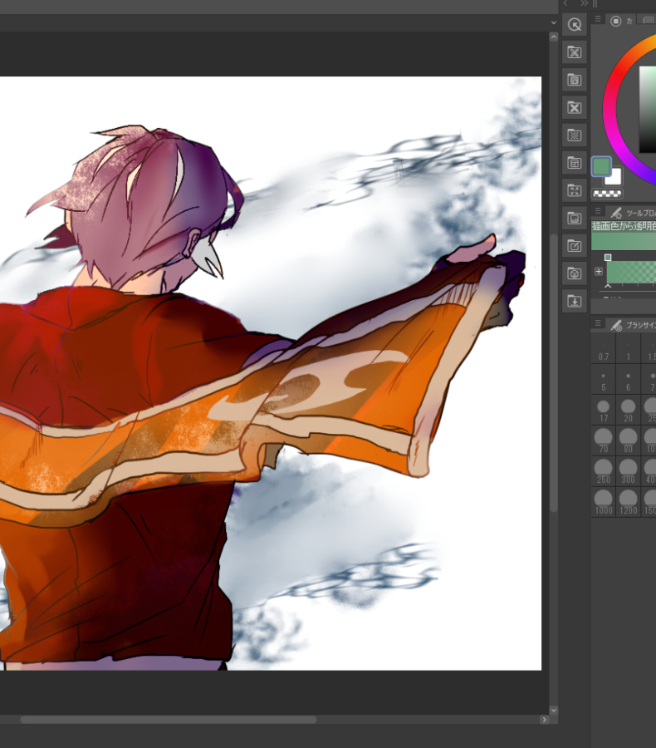This screenshot has height=748, width=656.
Task: Open the manga frame layout material folder
Action: (x=574, y=163)
